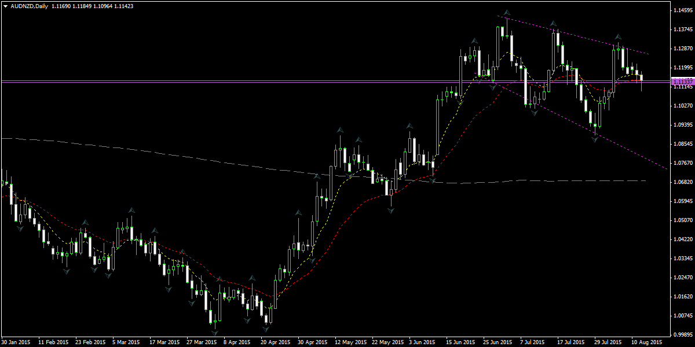Screen dimensions: 695x347
Task: Click the 30 Apr 2015 date label
Action: click(x=313, y=342)
